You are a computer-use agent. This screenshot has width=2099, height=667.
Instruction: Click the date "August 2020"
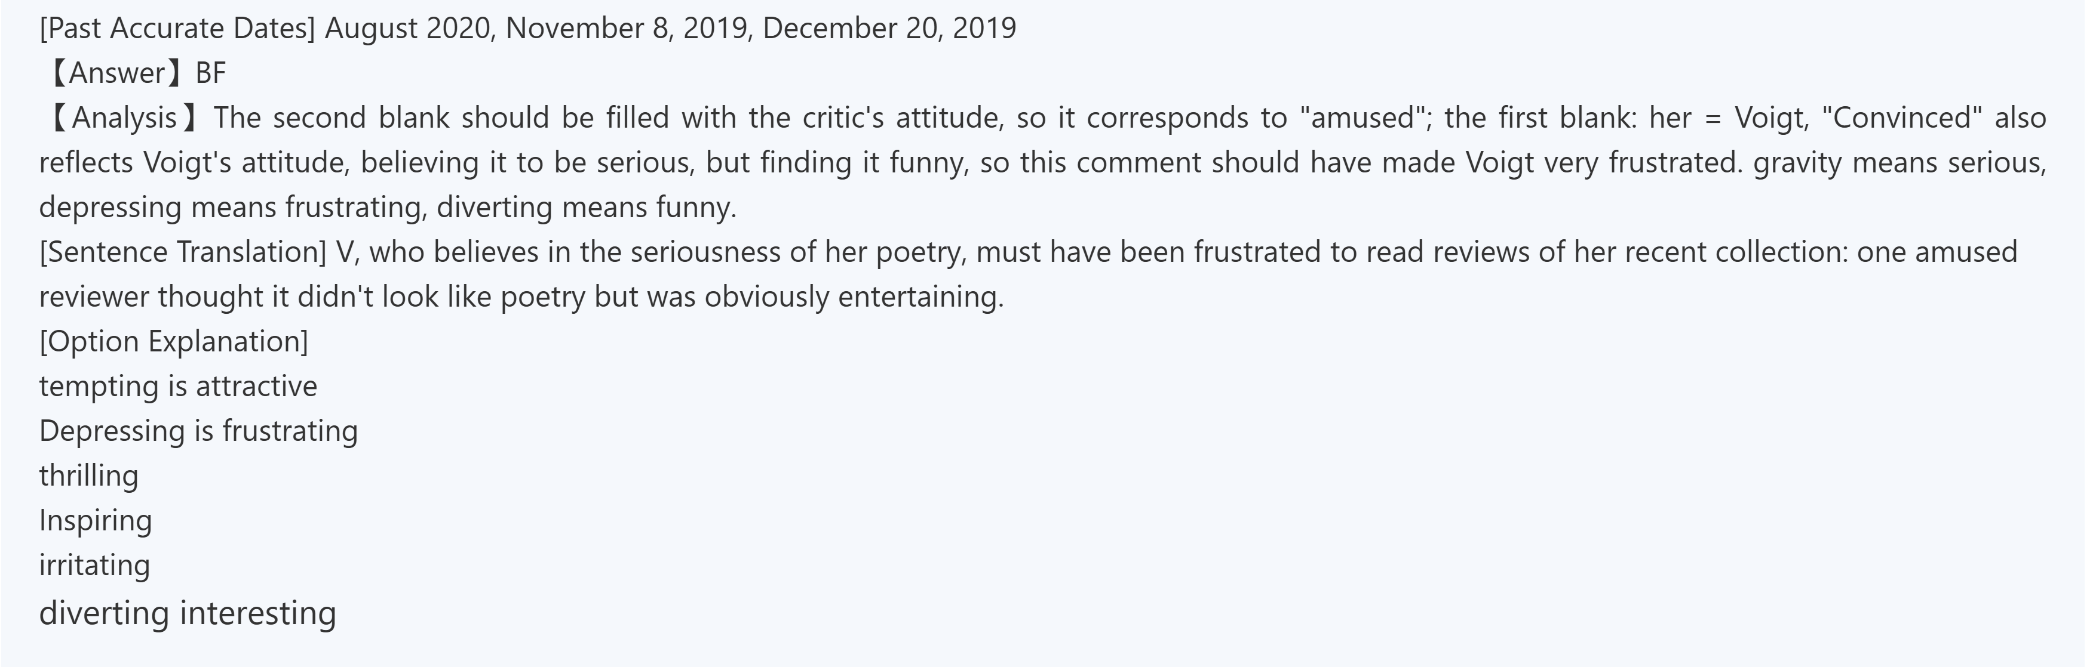click(408, 29)
